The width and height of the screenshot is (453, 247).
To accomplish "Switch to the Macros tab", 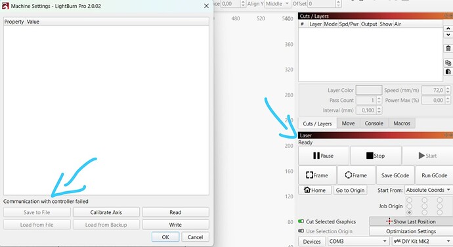I will click(402, 123).
